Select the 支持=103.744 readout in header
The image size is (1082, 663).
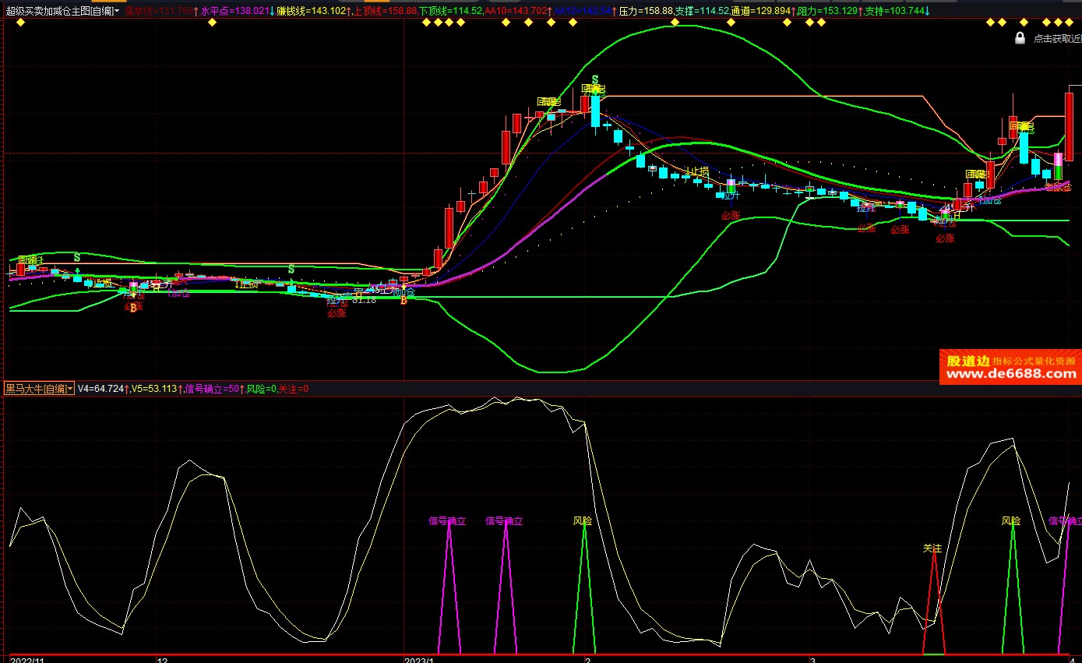(x=896, y=11)
